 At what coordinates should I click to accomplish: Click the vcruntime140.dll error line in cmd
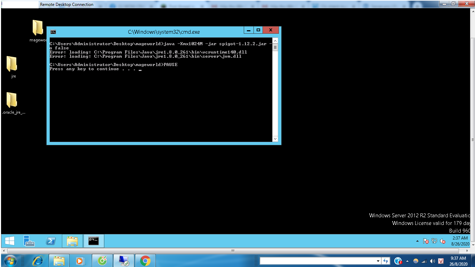click(148, 52)
